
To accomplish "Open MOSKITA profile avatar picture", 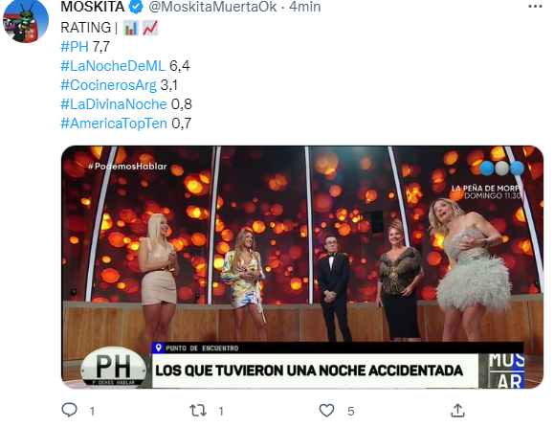I will pyautogui.click(x=26, y=20).
